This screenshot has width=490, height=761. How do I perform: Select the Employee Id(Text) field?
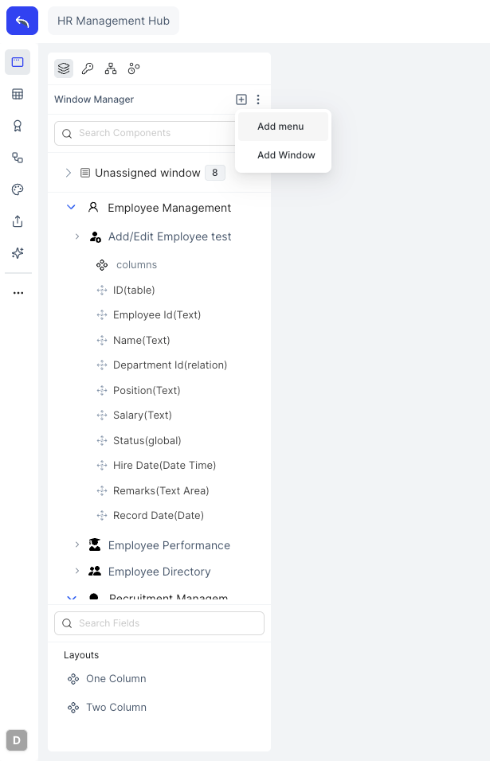pyautogui.click(x=157, y=315)
